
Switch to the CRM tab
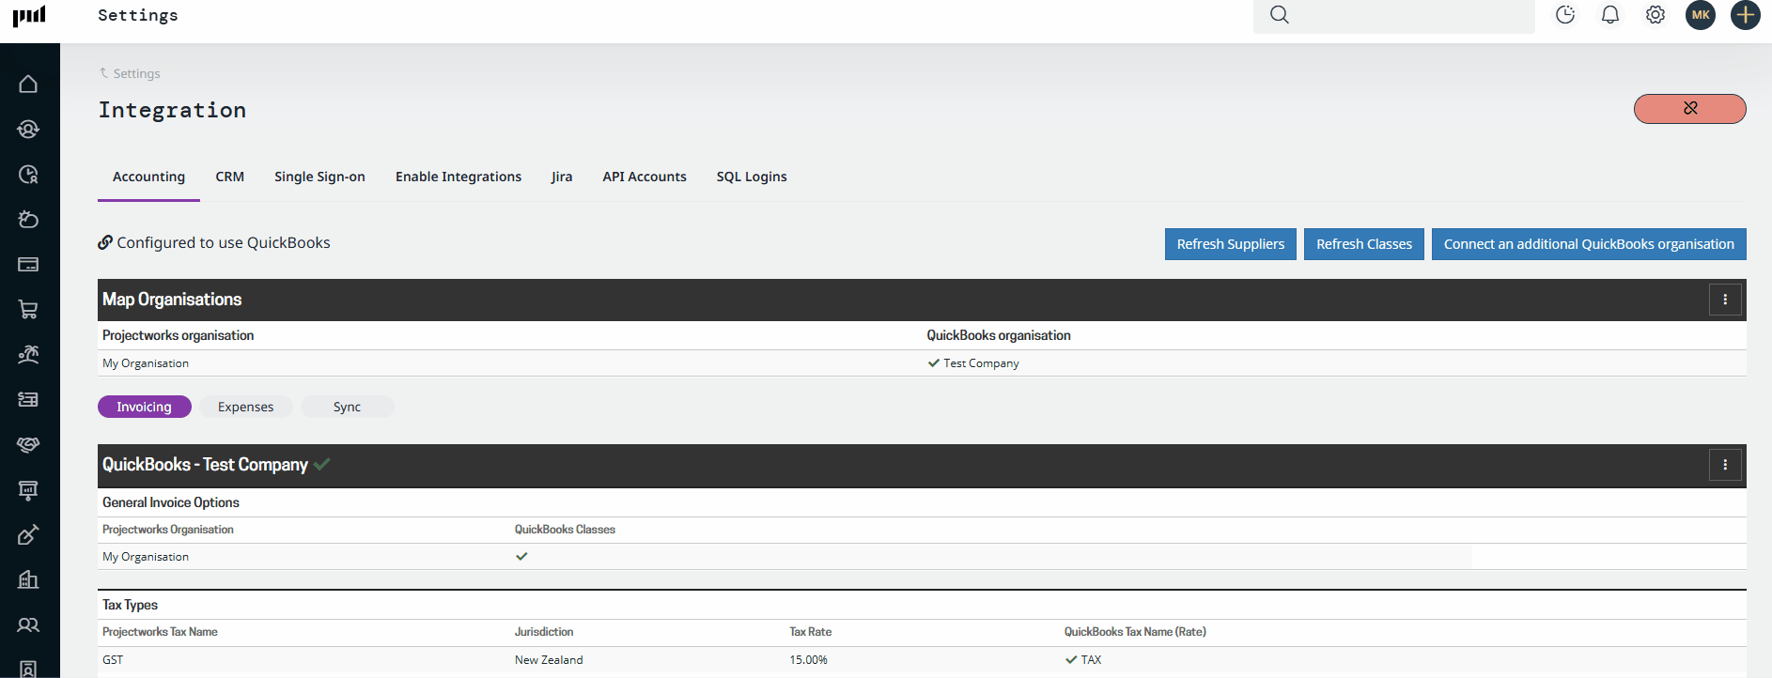[229, 177]
